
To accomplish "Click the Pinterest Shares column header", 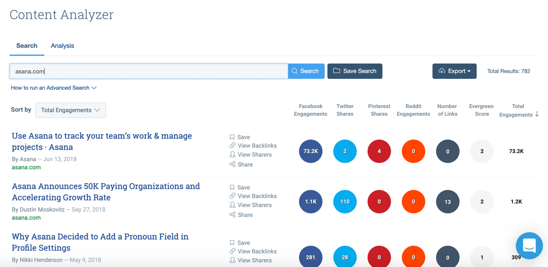I will 379,110.
